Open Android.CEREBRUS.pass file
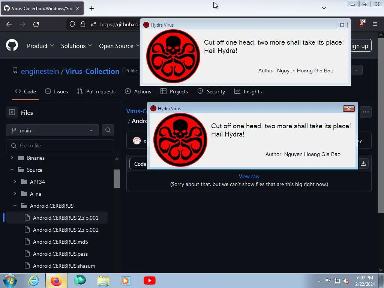The width and height of the screenshot is (384, 288). point(57,254)
